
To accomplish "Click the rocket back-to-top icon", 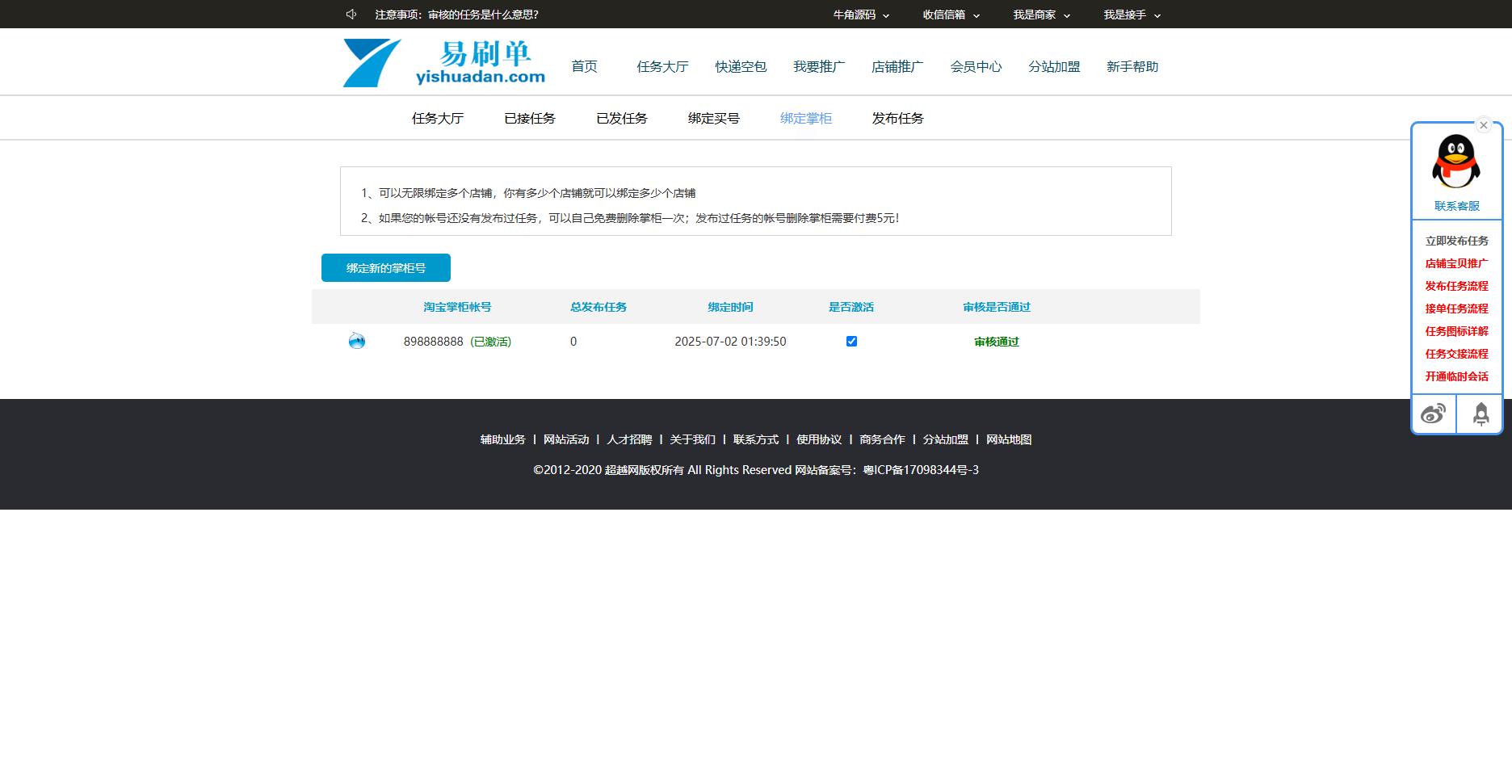I will (x=1480, y=414).
